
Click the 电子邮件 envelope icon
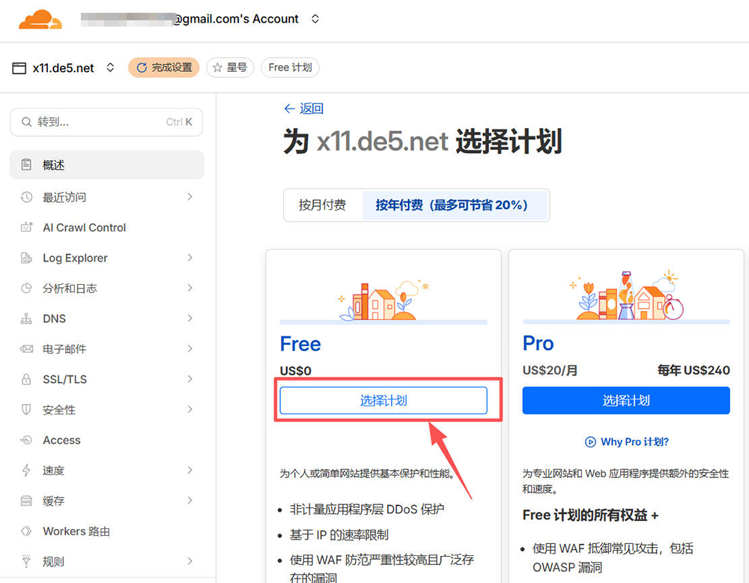click(27, 349)
